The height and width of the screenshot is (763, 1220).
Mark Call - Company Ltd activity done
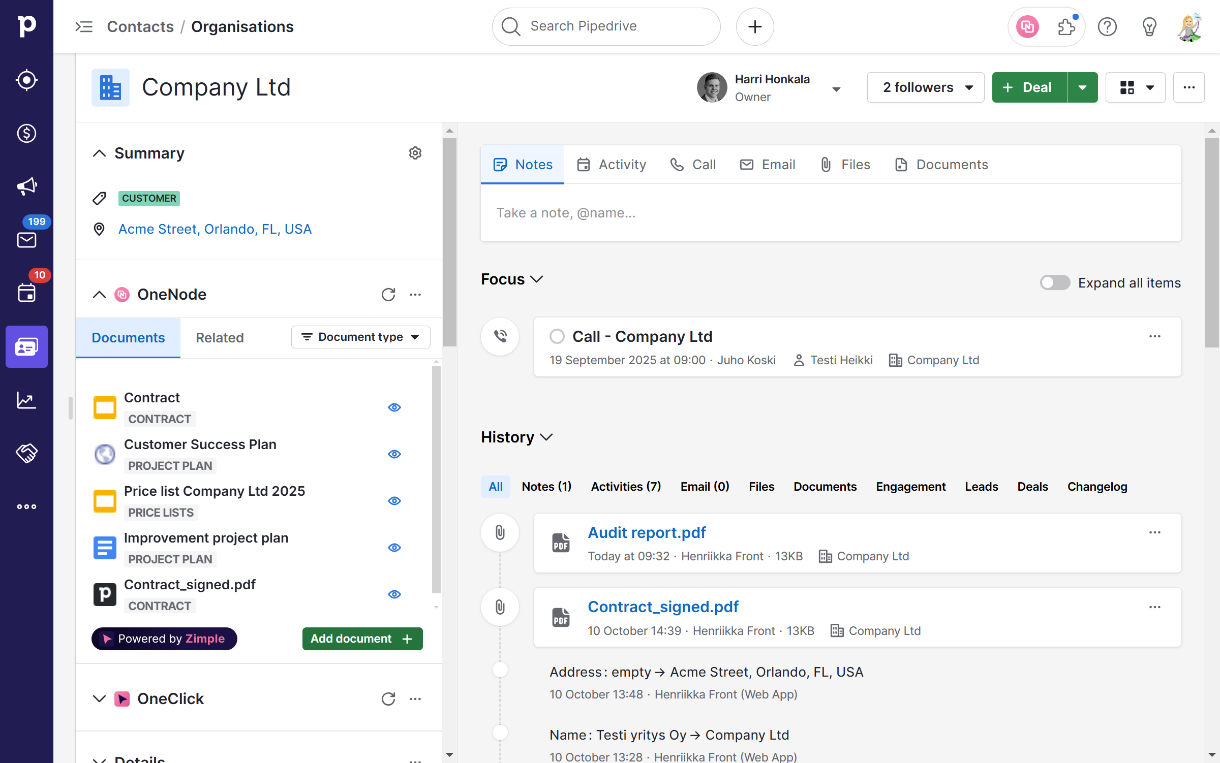click(x=557, y=336)
